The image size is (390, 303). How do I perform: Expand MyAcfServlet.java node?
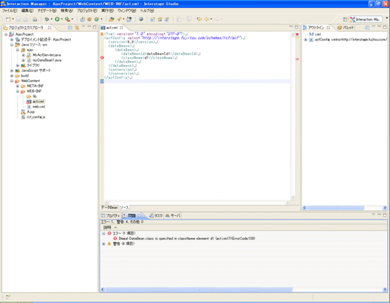pos(23,55)
